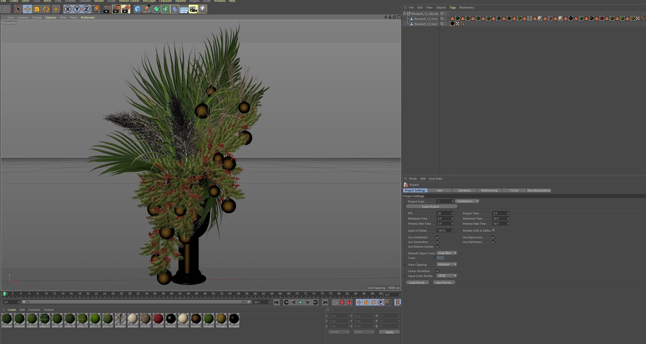The image size is (646, 344).
Task: Open Default Object Color Gray-Blue dropdown
Action: click(x=447, y=253)
